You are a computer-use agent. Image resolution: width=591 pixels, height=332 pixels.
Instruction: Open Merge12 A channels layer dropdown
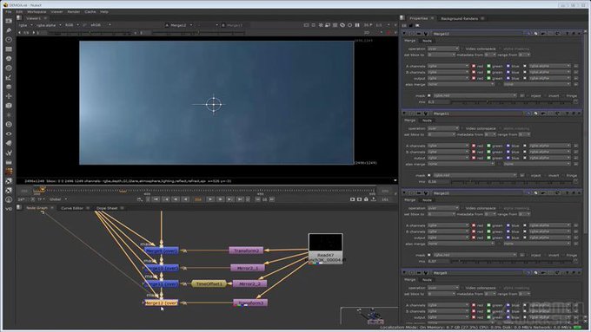click(448, 66)
